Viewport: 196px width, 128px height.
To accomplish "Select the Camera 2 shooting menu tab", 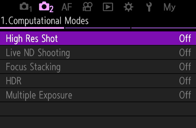I will pos(46,7).
